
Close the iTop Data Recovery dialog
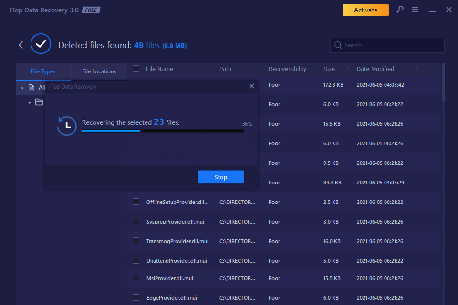pos(251,86)
